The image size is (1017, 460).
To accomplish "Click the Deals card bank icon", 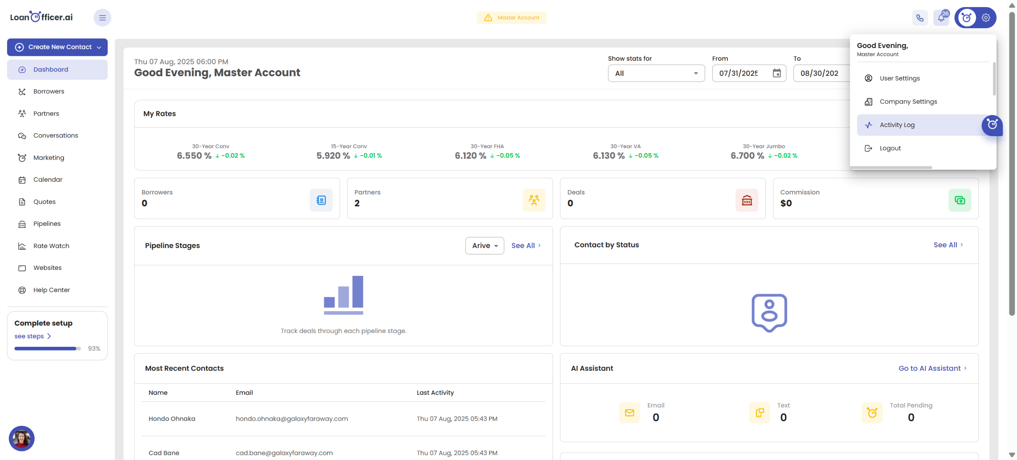I will 747,200.
